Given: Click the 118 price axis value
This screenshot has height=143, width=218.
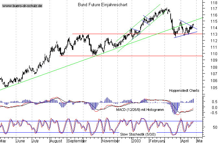Looking at the screenshot, I should 214,3.
